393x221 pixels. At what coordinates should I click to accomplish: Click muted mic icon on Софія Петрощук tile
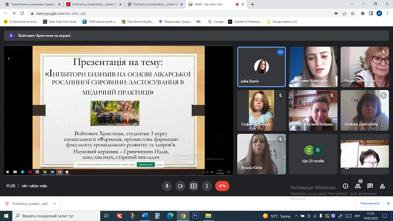[280, 95]
